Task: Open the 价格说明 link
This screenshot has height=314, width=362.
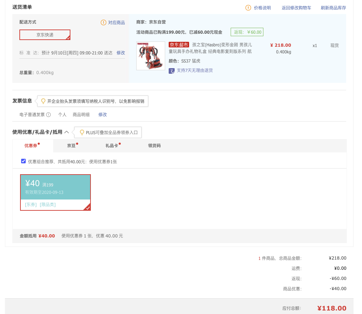Action: click(262, 8)
